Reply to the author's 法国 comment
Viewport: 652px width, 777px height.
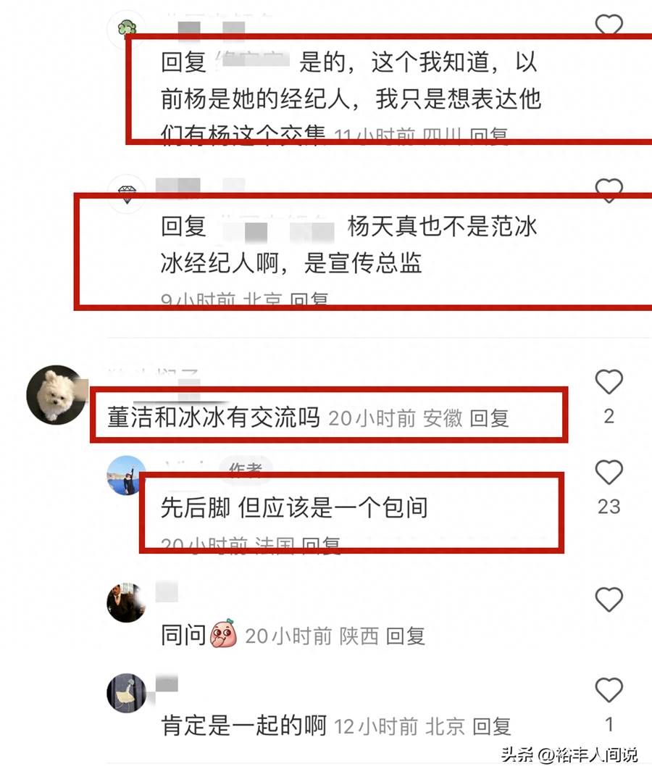(x=321, y=545)
